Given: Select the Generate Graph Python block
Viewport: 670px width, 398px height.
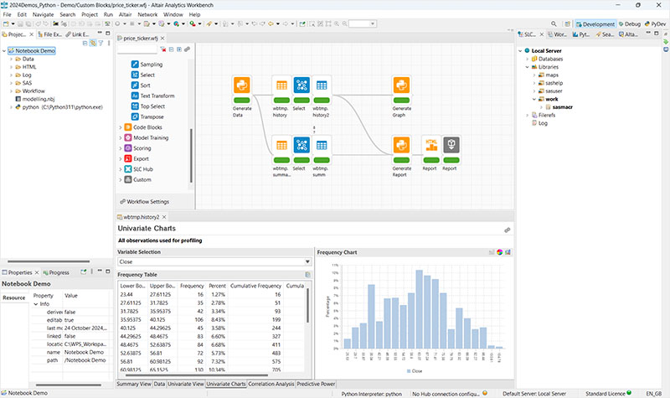Looking at the screenshot, I should (402, 86).
